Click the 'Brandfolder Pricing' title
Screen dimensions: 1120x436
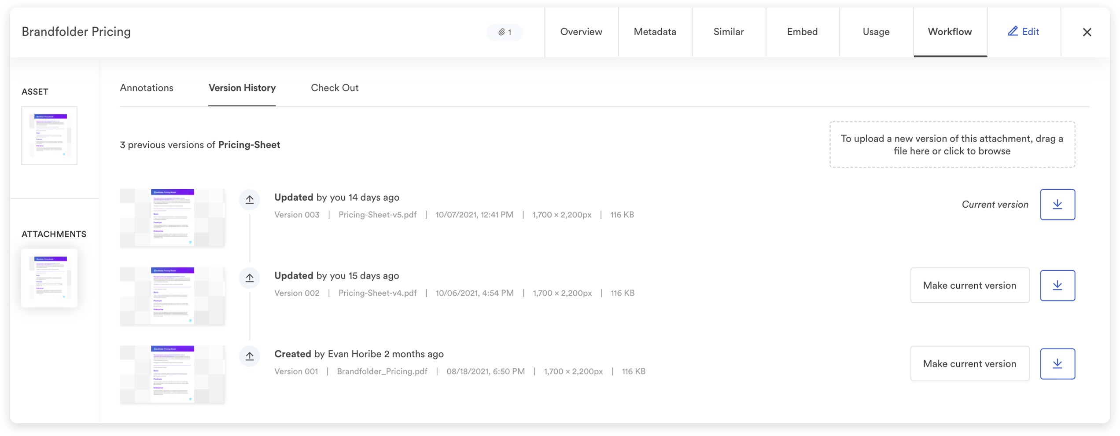click(x=76, y=32)
